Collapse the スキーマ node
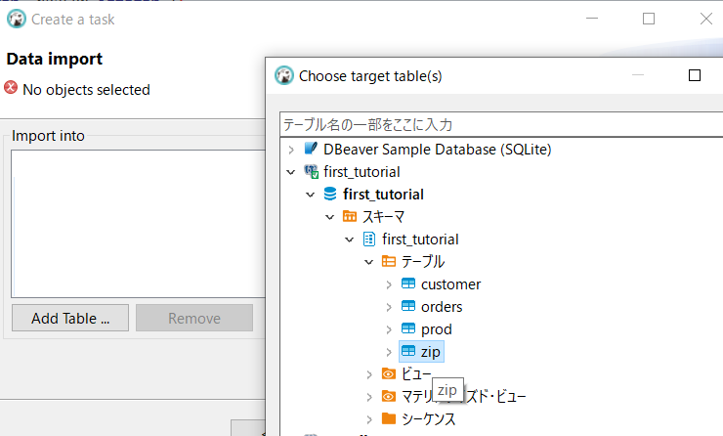 coord(329,217)
